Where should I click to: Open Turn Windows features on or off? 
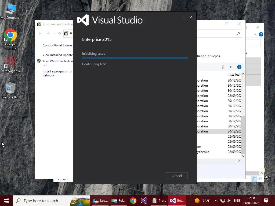(58, 63)
